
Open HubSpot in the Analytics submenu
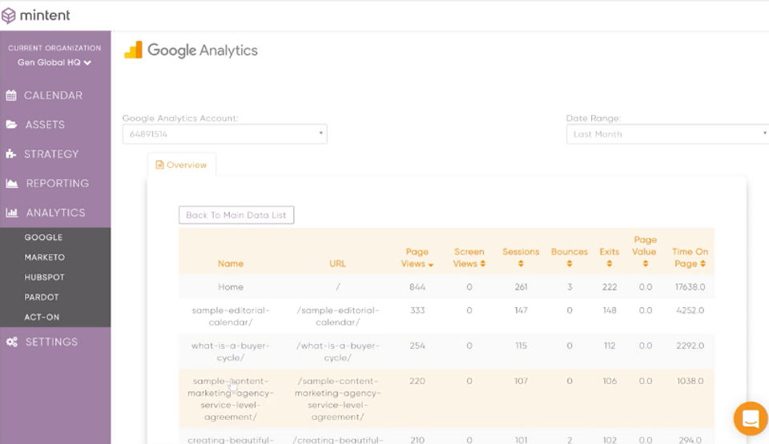click(45, 278)
